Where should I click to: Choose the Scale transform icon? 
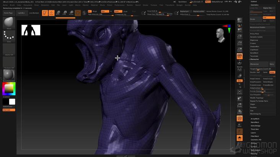pyautogui.click(x=65, y=13)
